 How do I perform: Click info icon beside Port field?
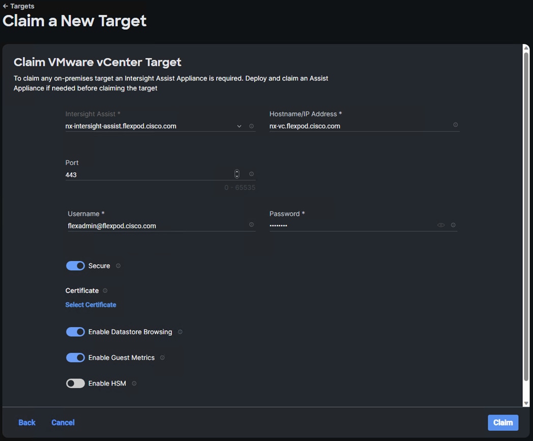point(251,174)
